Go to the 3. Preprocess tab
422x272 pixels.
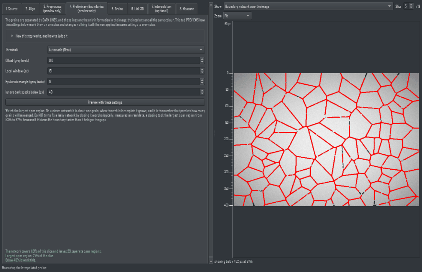[53, 9]
